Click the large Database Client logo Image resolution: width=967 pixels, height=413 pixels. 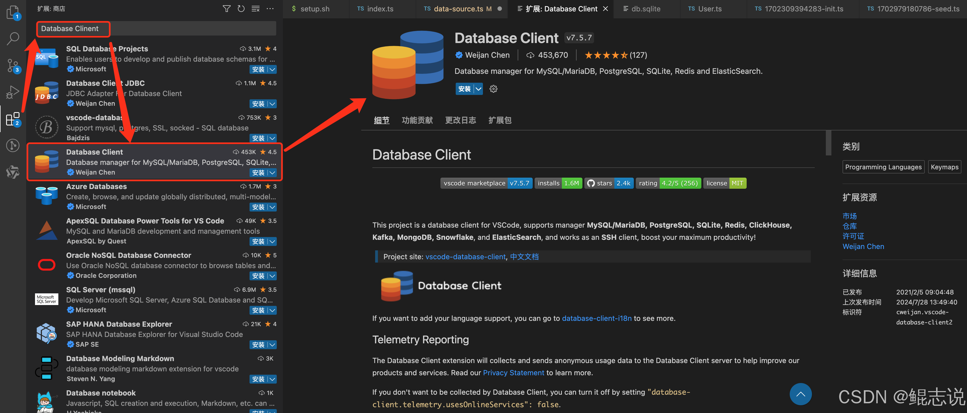pyautogui.click(x=408, y=65)
